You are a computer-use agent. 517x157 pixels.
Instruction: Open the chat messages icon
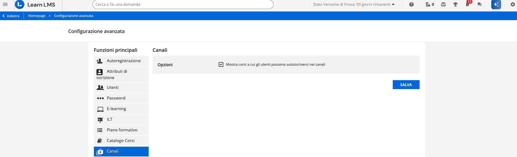click(480, 4)
